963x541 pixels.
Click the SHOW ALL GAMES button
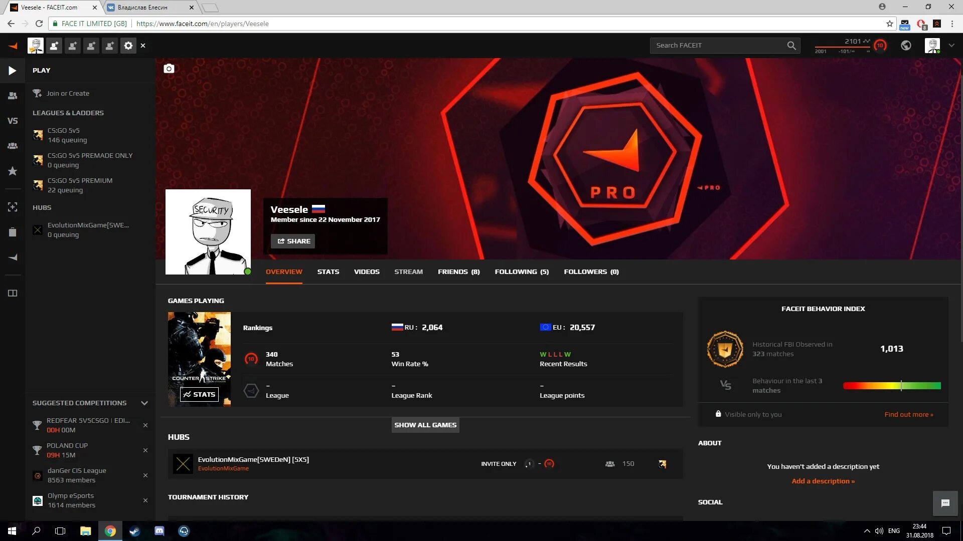[x=425, y=425]
